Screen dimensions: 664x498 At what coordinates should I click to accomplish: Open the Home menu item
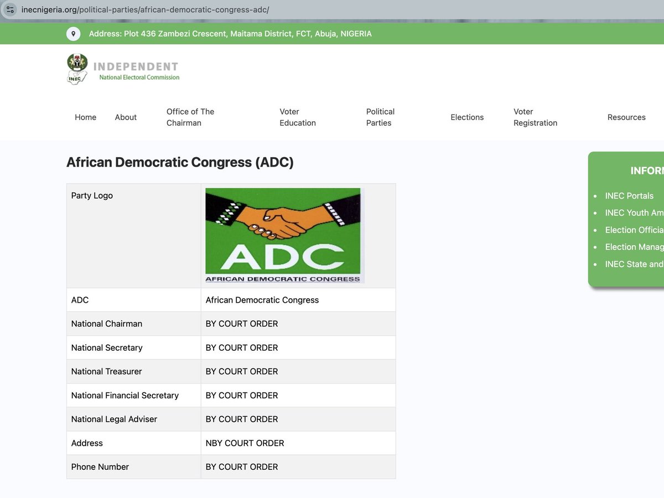click(x=86, y=117)
